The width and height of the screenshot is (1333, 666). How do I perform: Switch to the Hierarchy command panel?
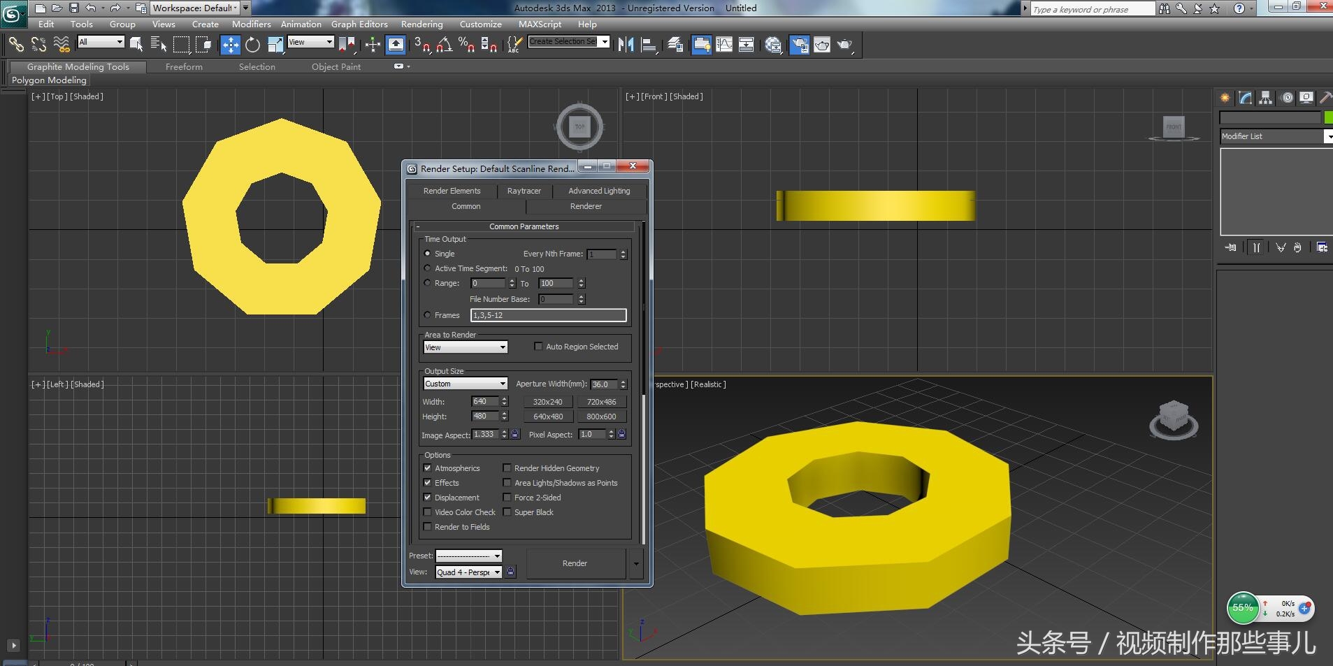coord(1266,99)
